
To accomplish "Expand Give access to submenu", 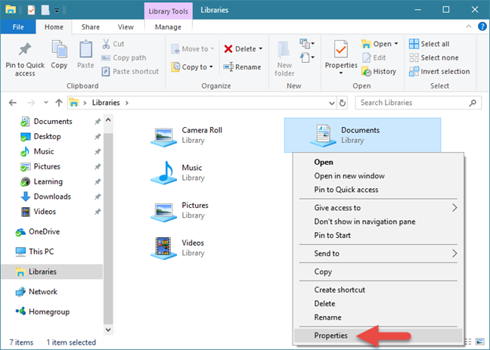I will (x=378, y=208).
